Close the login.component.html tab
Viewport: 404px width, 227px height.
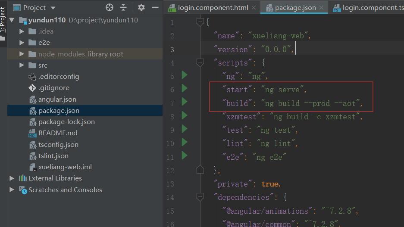(x=254, y=8)
